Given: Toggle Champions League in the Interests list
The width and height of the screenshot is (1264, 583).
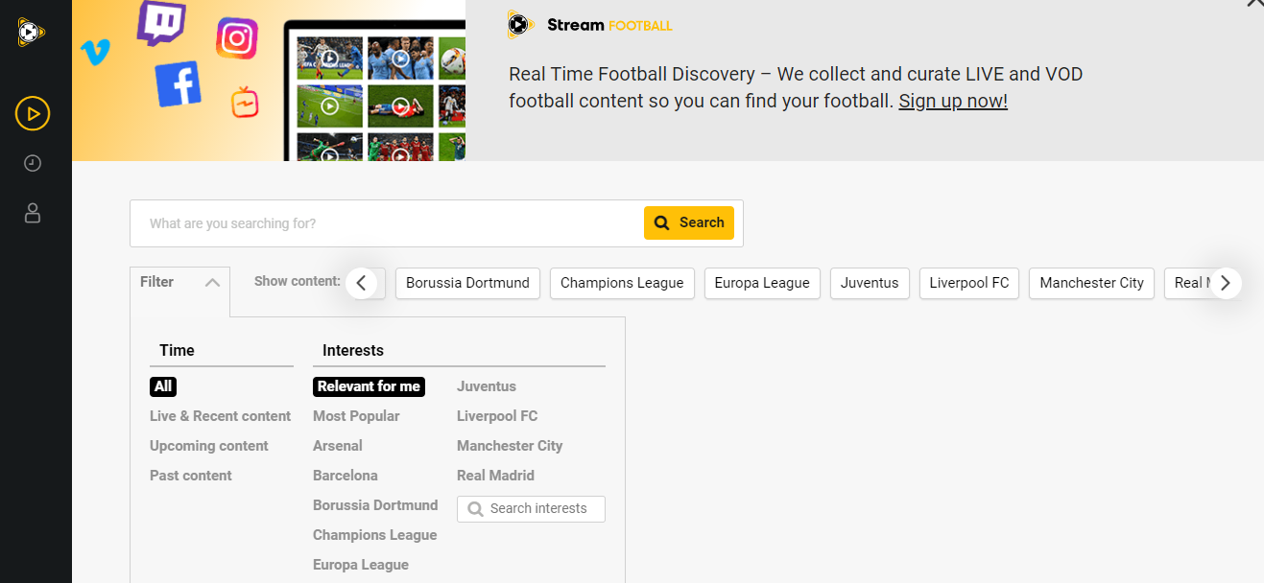Looking at the screenshot, I should [375, 535].
